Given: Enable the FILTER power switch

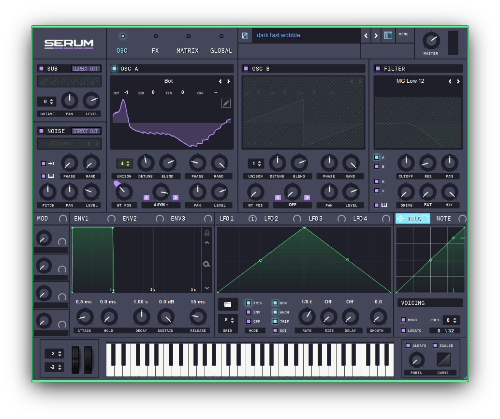Looking at the screenshot, I should point(378,69).
